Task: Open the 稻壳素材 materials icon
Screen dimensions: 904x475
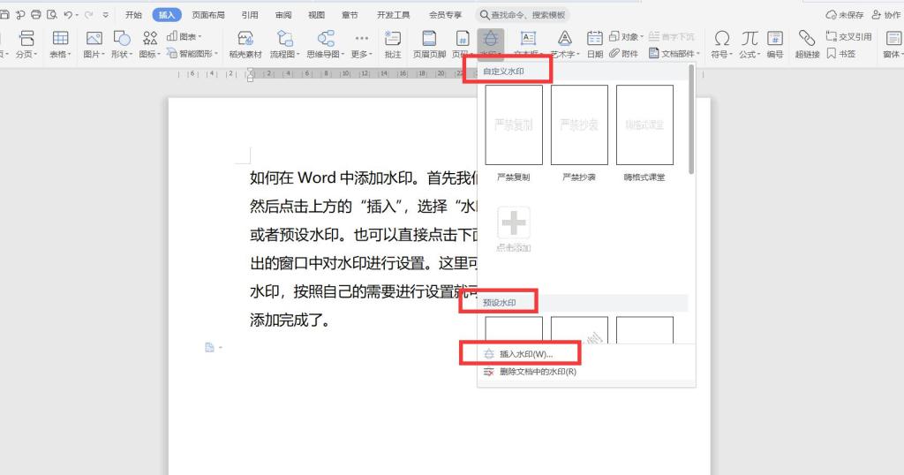Action: pyautogui.click(x=245, y=38)
